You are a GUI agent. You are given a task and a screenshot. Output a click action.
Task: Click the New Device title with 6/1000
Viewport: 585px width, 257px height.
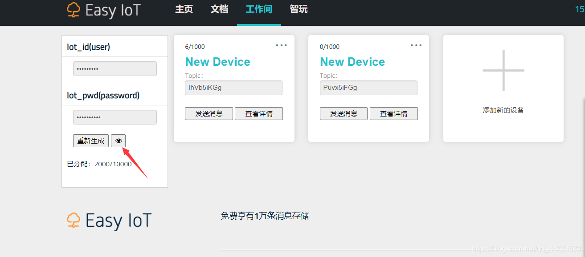pyautogui.click(x=218, y=62)
